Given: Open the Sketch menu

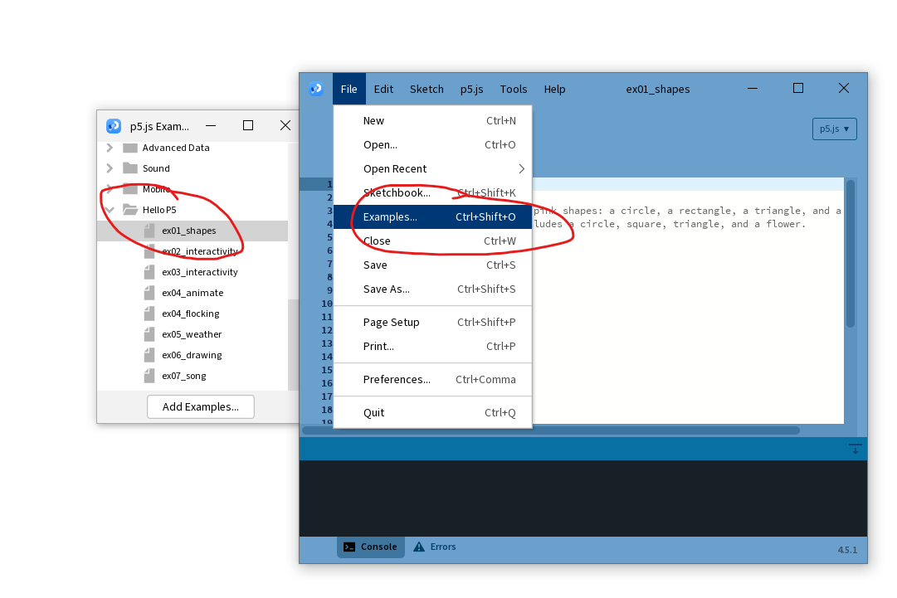Looking at the screenshot, I should point(427,89).
